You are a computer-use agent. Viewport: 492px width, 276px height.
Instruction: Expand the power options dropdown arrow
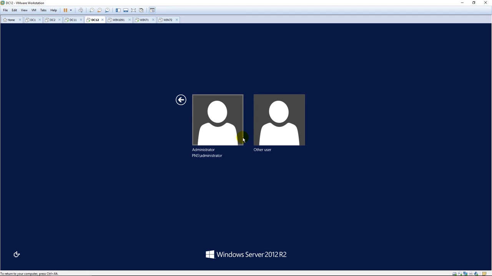tap(71, 10)
